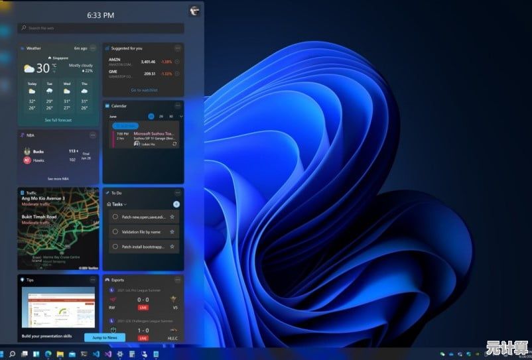Open Weather widget options menu
Viewport: 532px width, 360px height.
pyautogui.click(x=93, y=48)
